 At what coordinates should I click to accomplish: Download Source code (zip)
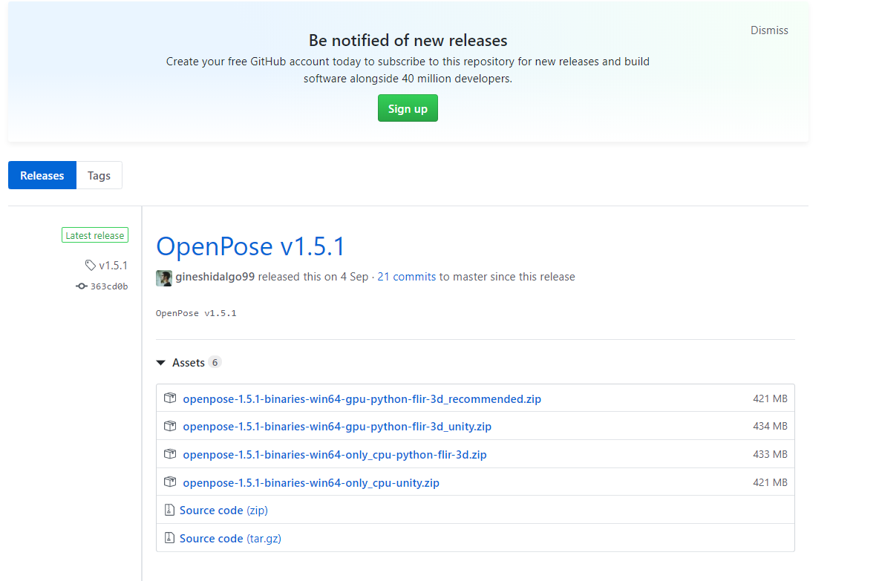[x=224, y=510]
